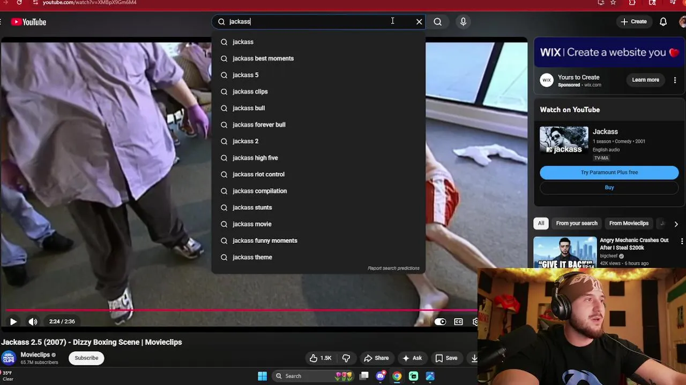Open the Jackass show poster thumbnail
Screen dimensions: 686x385
pyautogui.click(x=564, y=141)
